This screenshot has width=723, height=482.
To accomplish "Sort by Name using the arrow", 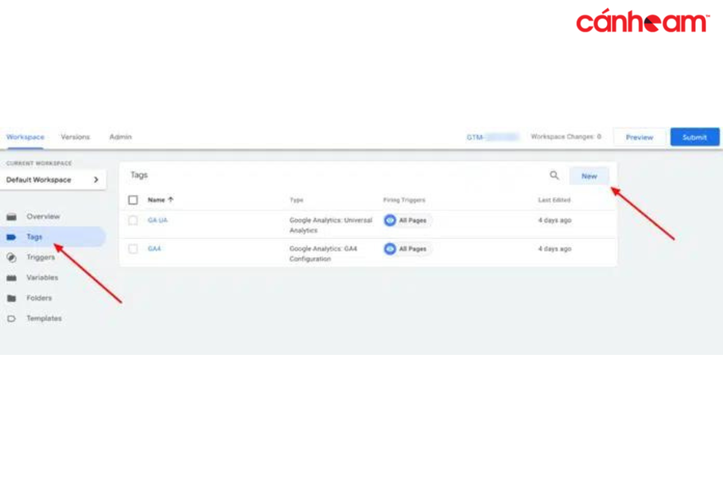I will point(171,199).
